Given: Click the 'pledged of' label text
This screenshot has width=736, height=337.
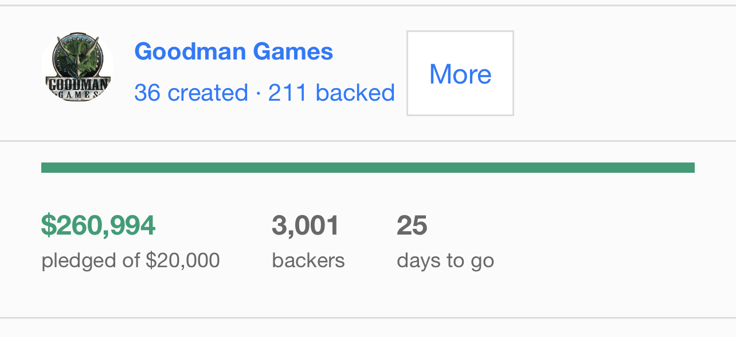Looking at the screenshot, I should tap(91, 261).
